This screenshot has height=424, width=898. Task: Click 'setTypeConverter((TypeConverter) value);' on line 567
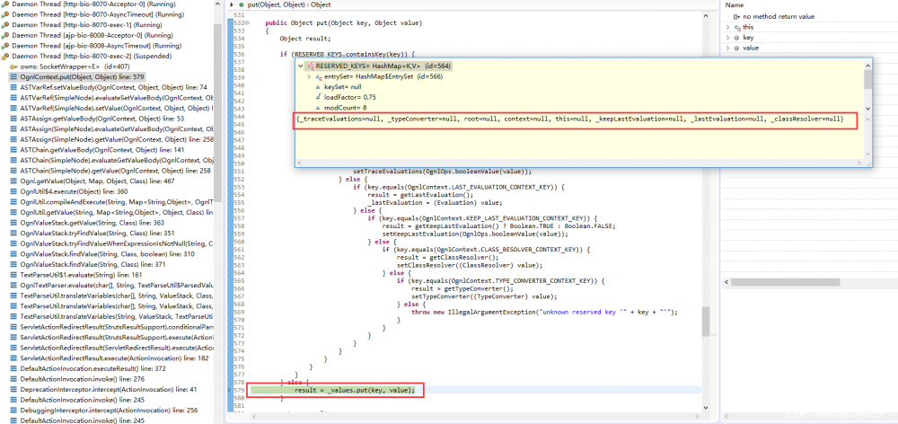pos(484,296)
